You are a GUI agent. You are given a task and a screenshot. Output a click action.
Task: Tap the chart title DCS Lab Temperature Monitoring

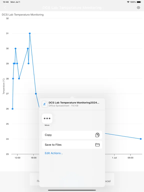(x=23, y=14)
